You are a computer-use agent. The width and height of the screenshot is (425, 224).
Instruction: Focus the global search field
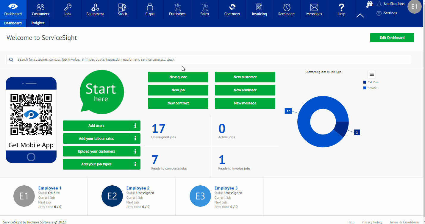coord(209,59)
